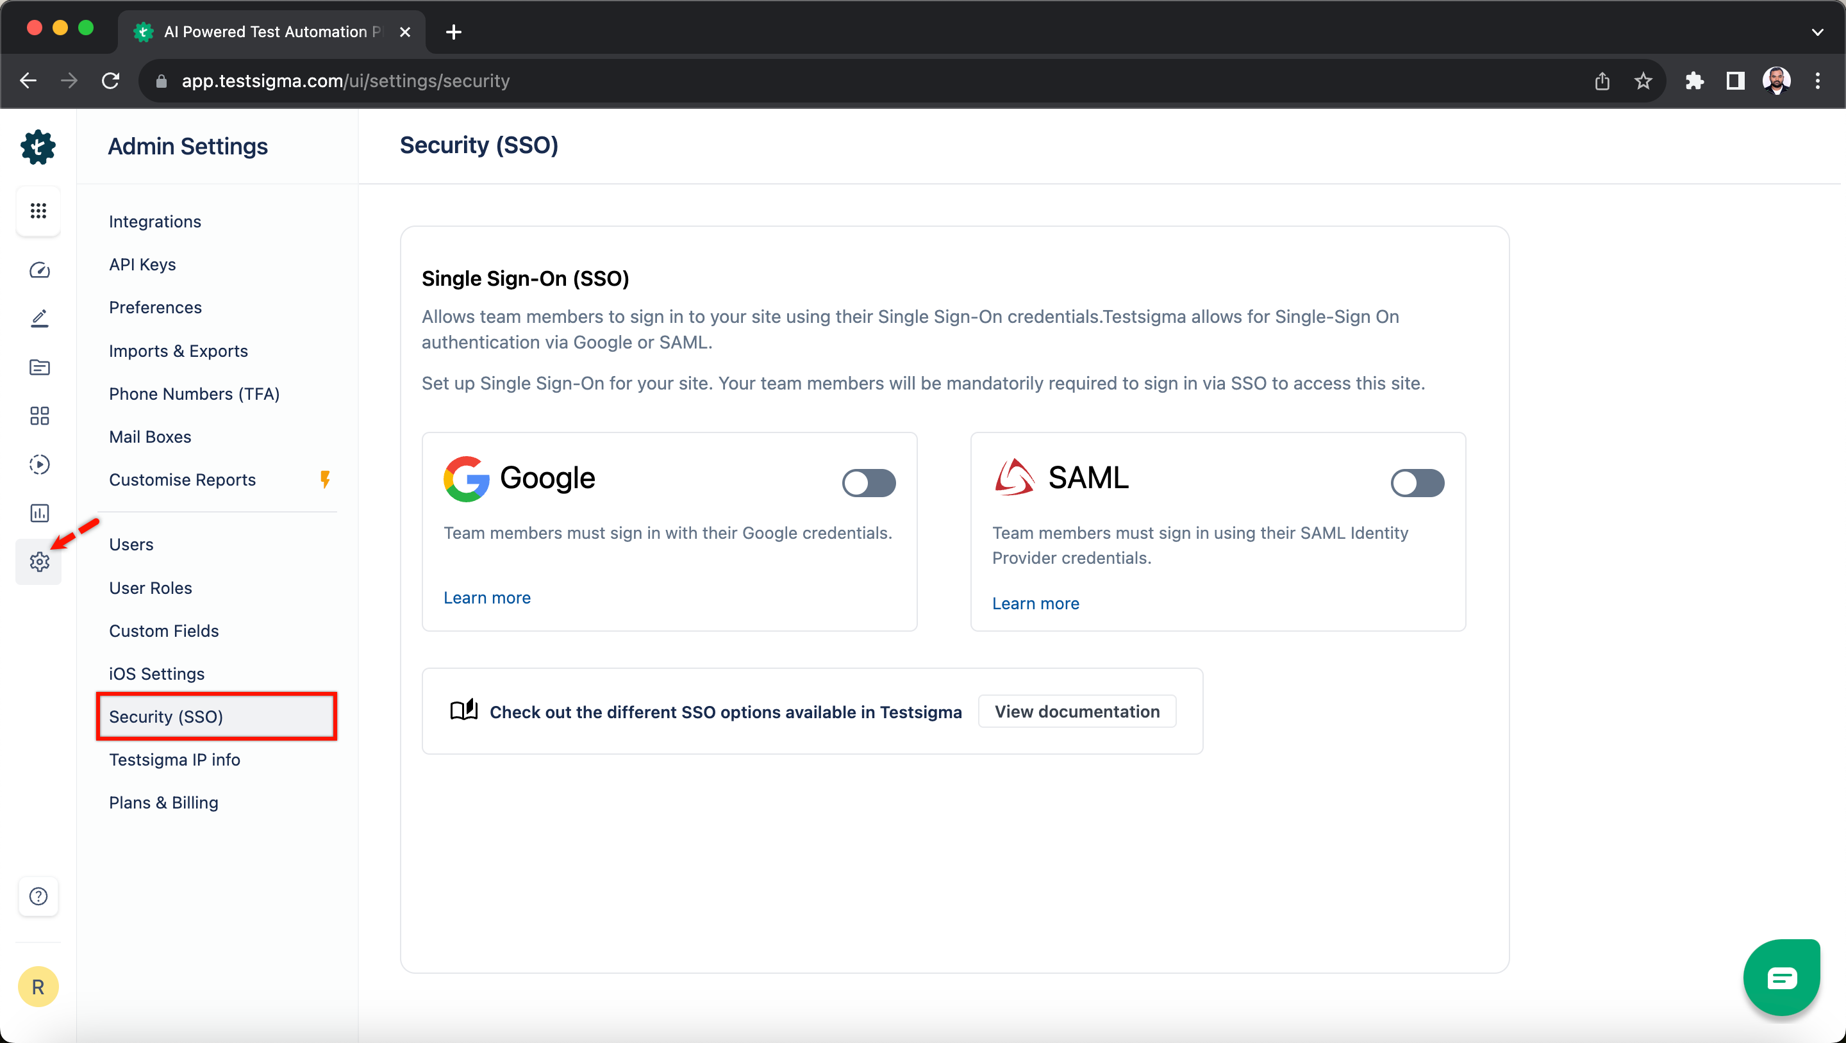
Task: Click the SAML logo icon
Action: (x=1015, y=478)
